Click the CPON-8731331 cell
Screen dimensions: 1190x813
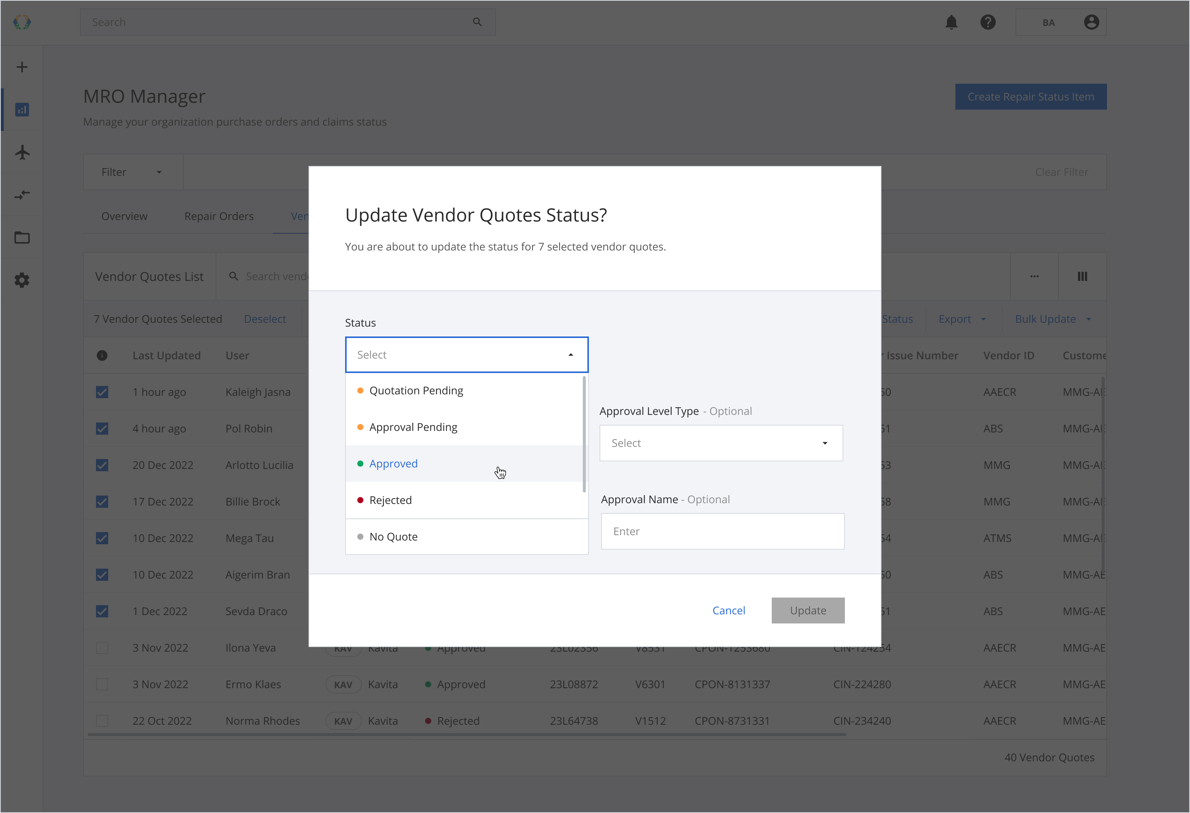pyautogui.click(x=732, y=721)
